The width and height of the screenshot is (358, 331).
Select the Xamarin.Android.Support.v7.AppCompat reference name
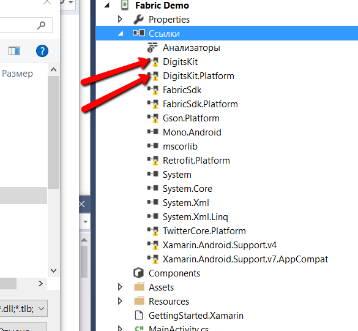pos(245,259)
